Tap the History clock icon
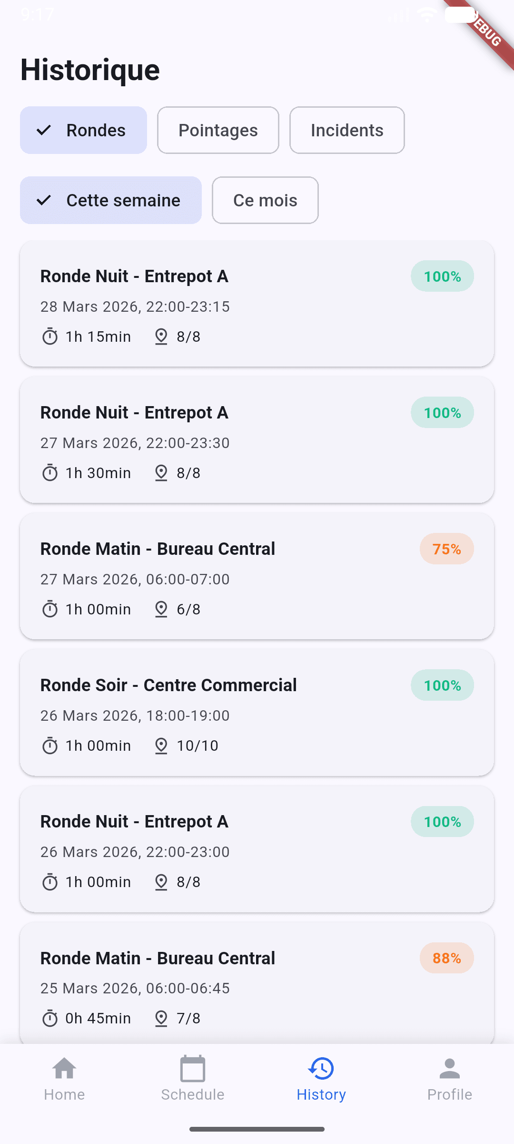Screen dimensions: 514x1144 click(321, 1068)
